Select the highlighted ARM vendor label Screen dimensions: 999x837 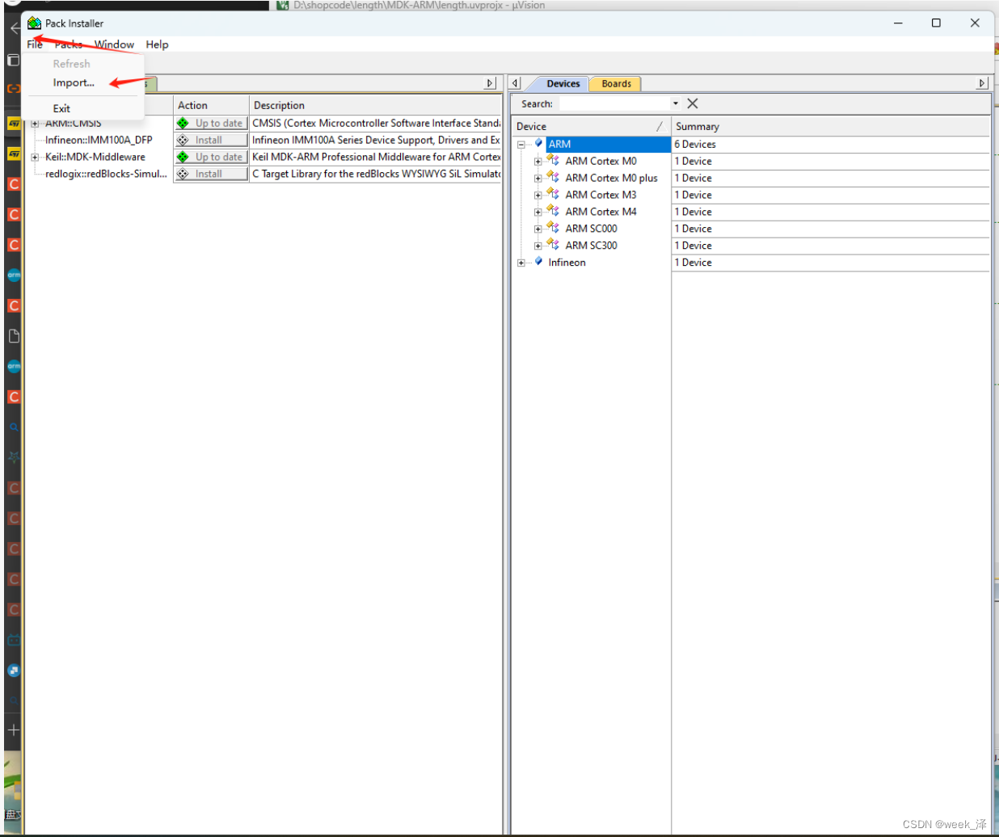[559, 144]
